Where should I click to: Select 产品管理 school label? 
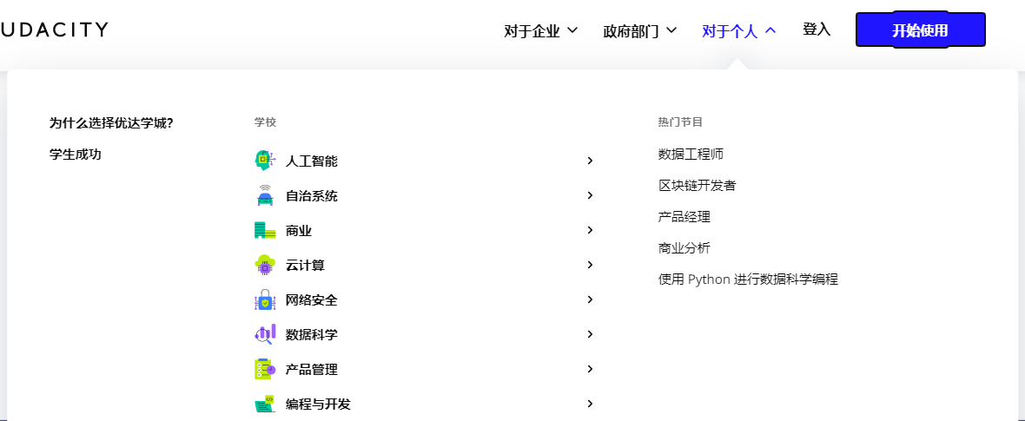coord(312,370)
